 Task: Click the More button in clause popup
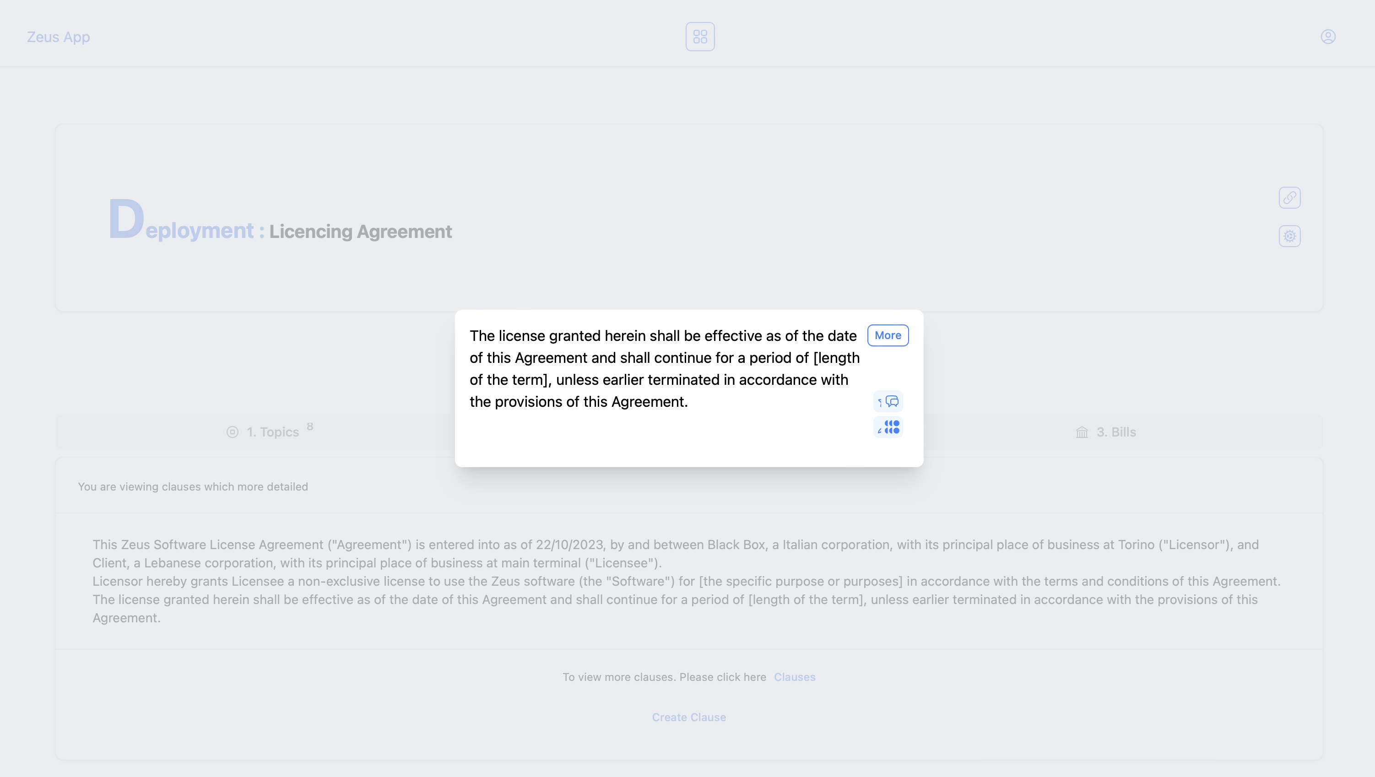888,335
